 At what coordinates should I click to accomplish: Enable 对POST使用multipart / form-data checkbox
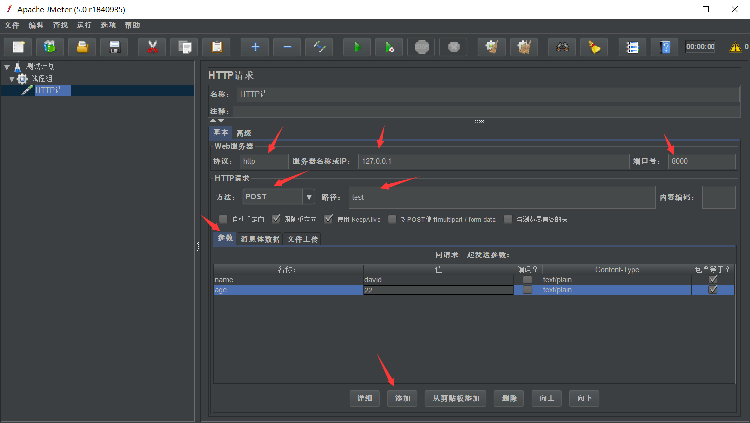point(392,219)
